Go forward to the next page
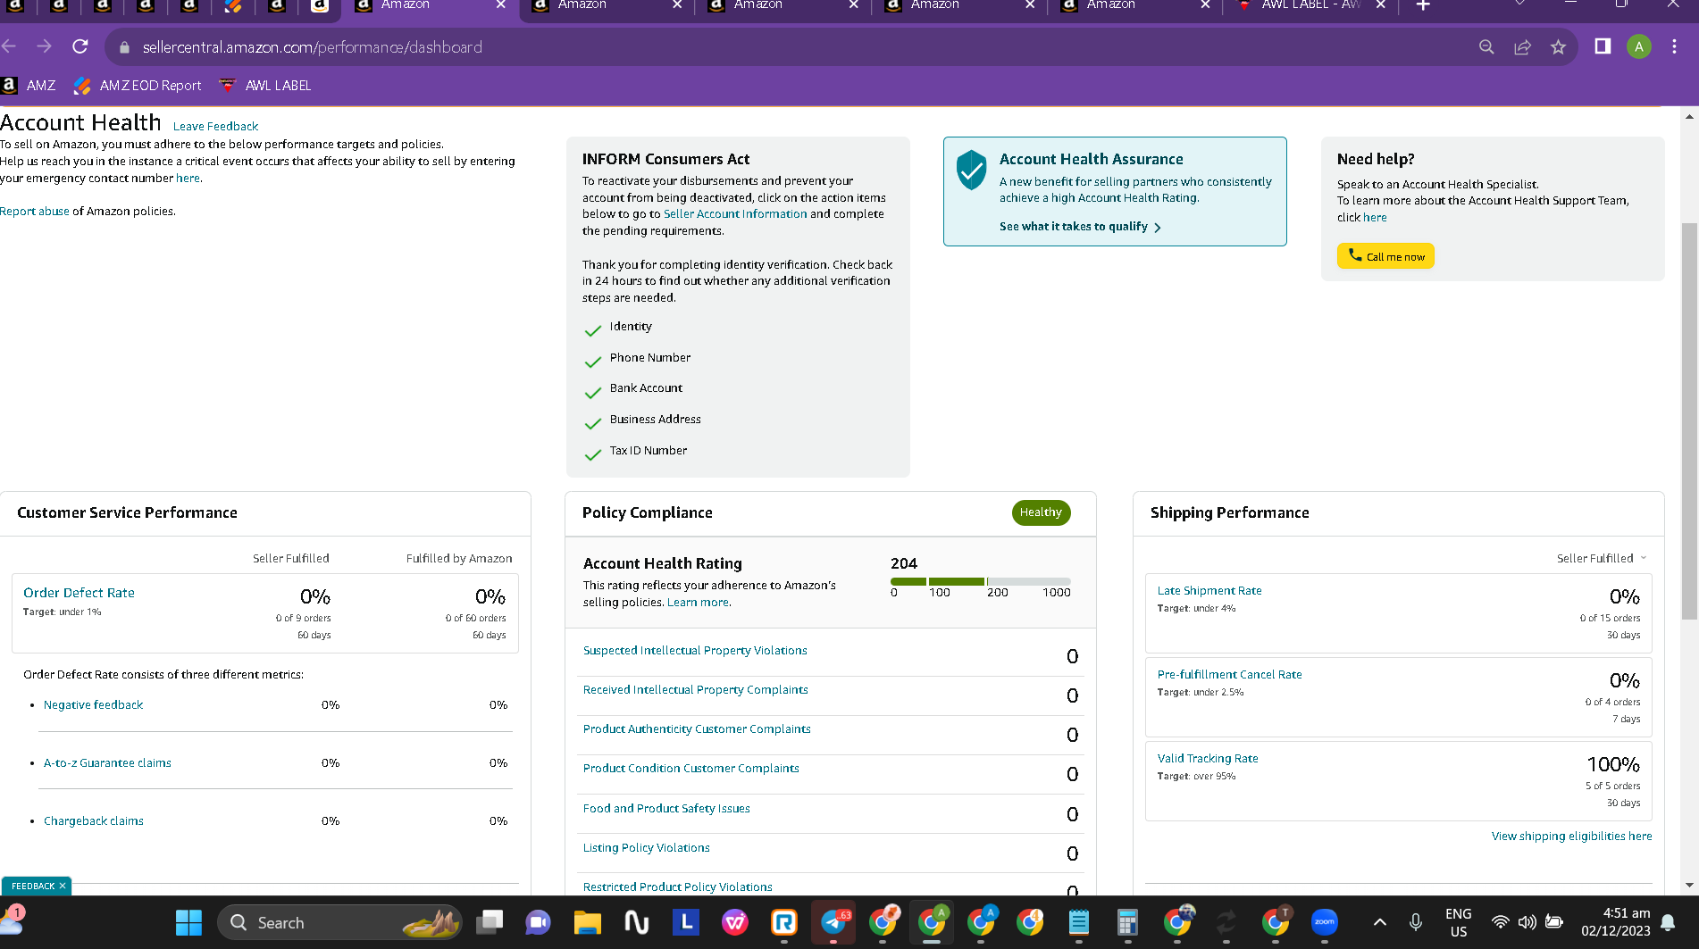 [x=44, y=46]
